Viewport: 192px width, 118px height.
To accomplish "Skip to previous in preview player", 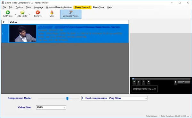I will point(134,82).
